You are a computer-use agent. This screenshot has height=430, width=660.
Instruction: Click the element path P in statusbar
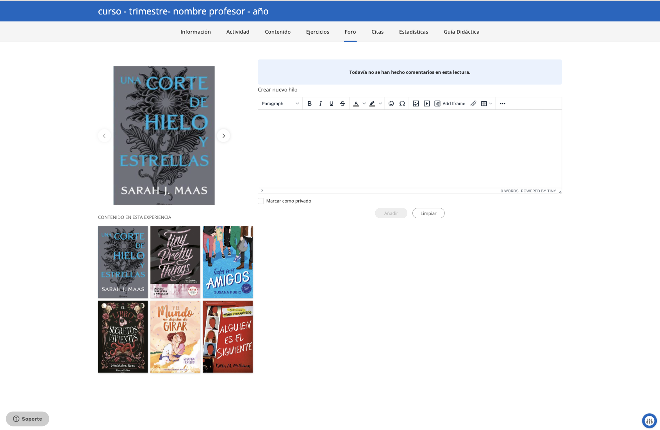pos(262,191)
